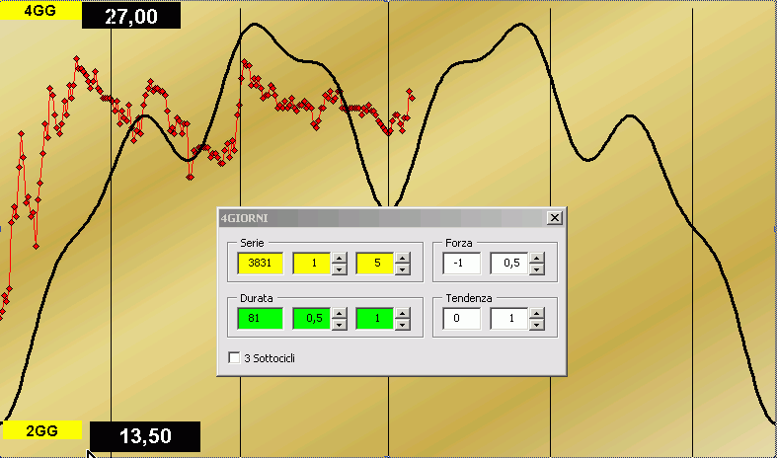Click the yellow 2GG label

coord(40,430)
